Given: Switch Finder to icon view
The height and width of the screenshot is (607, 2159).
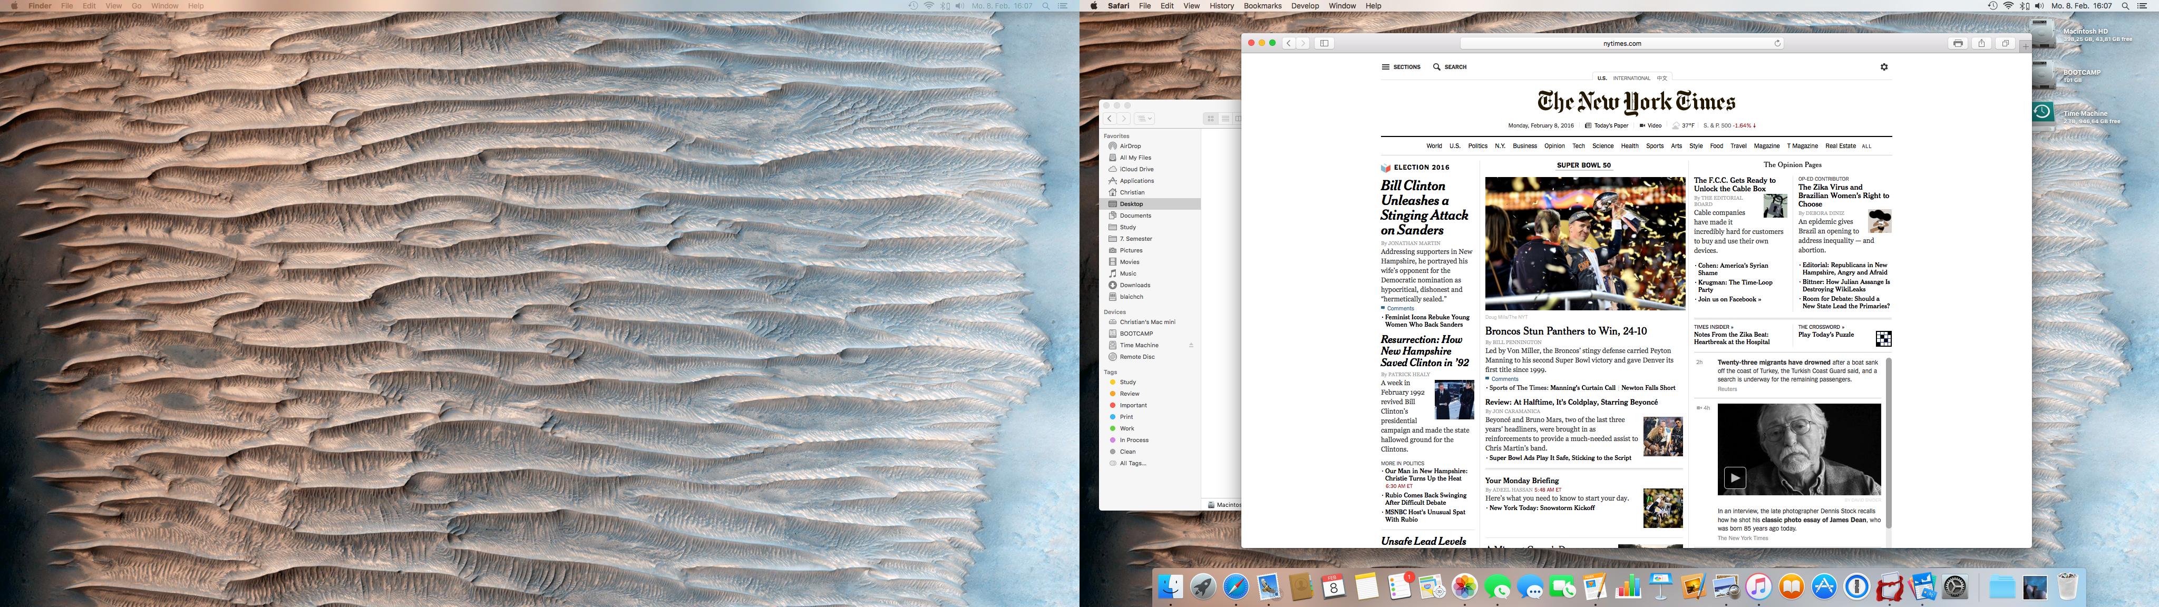Looking at the screenshot, I should tap(1210, 119).
